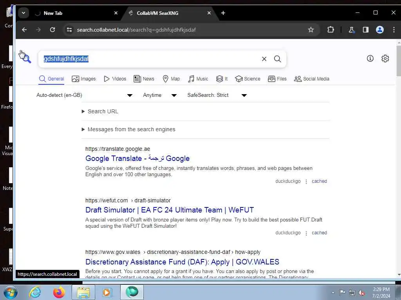Image resolution: width=401 pixels, height=300 pixels.
Task: Reload the page with the refresh icon
Action: [x=52, y=30]
